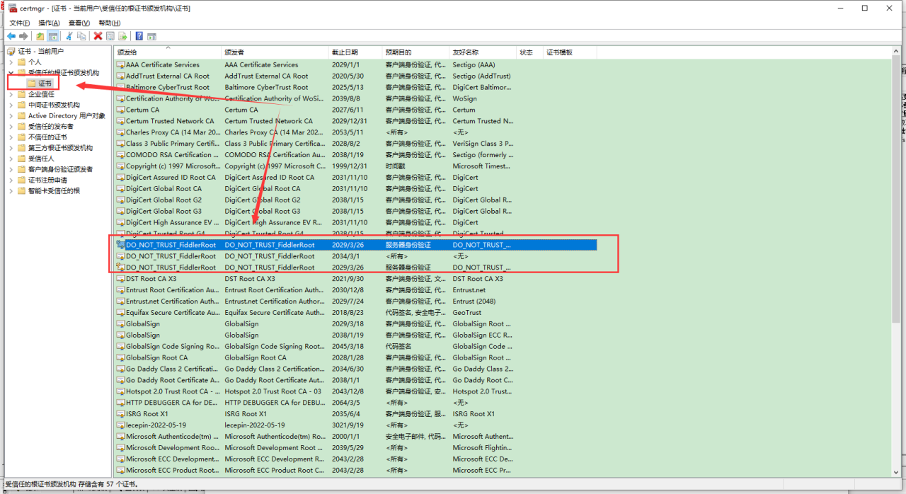The width and height of the screenshot is (906, 494).
Task: Click the Copy icon in the toolbar
Action: point(81,36)
